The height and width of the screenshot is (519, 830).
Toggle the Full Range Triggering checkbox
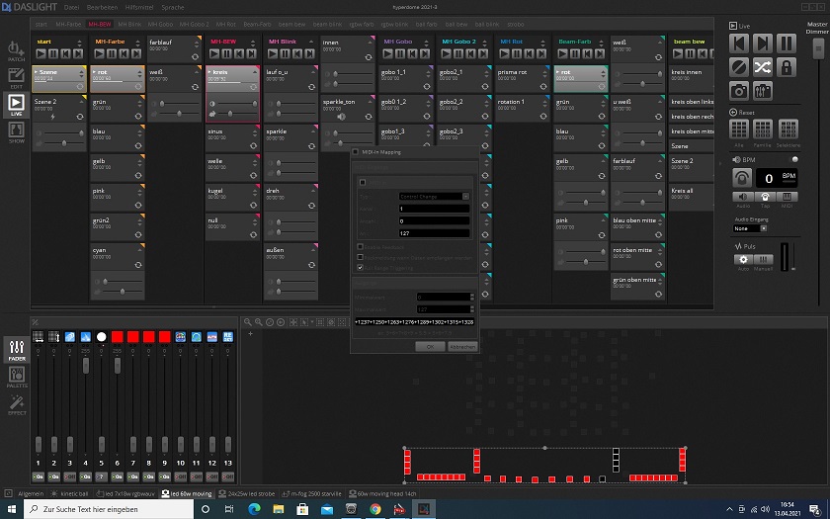360,268
